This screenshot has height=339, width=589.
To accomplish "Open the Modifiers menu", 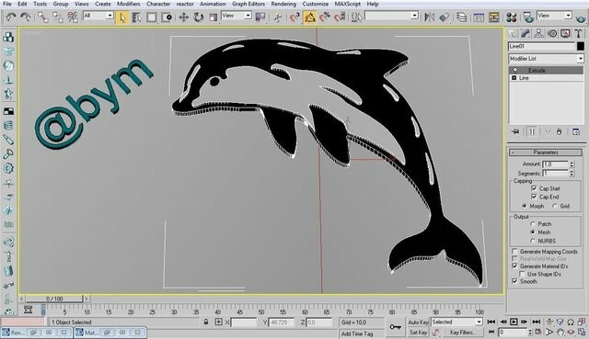I will 129,4.
